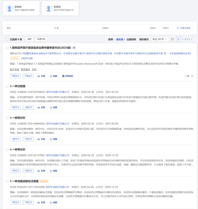Open 深圳半岛医疗有限公司 link under CN111281429B
This screenshot has height=209, width=198.
pos(57,187)
